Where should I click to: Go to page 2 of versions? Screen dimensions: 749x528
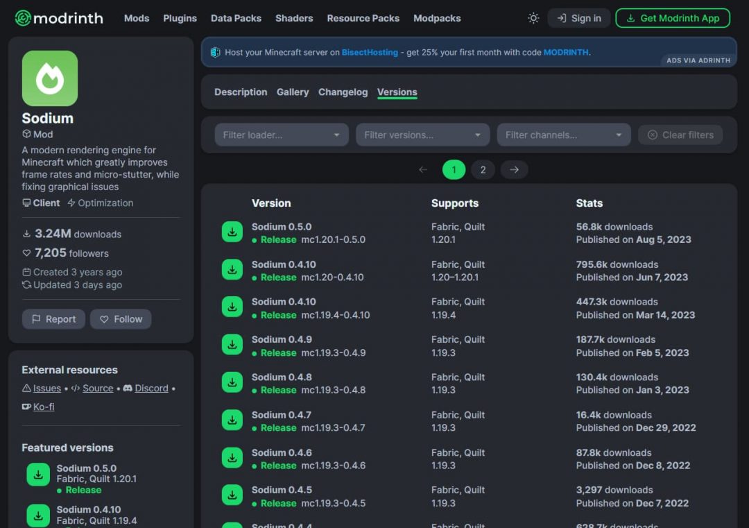(483, 169)
